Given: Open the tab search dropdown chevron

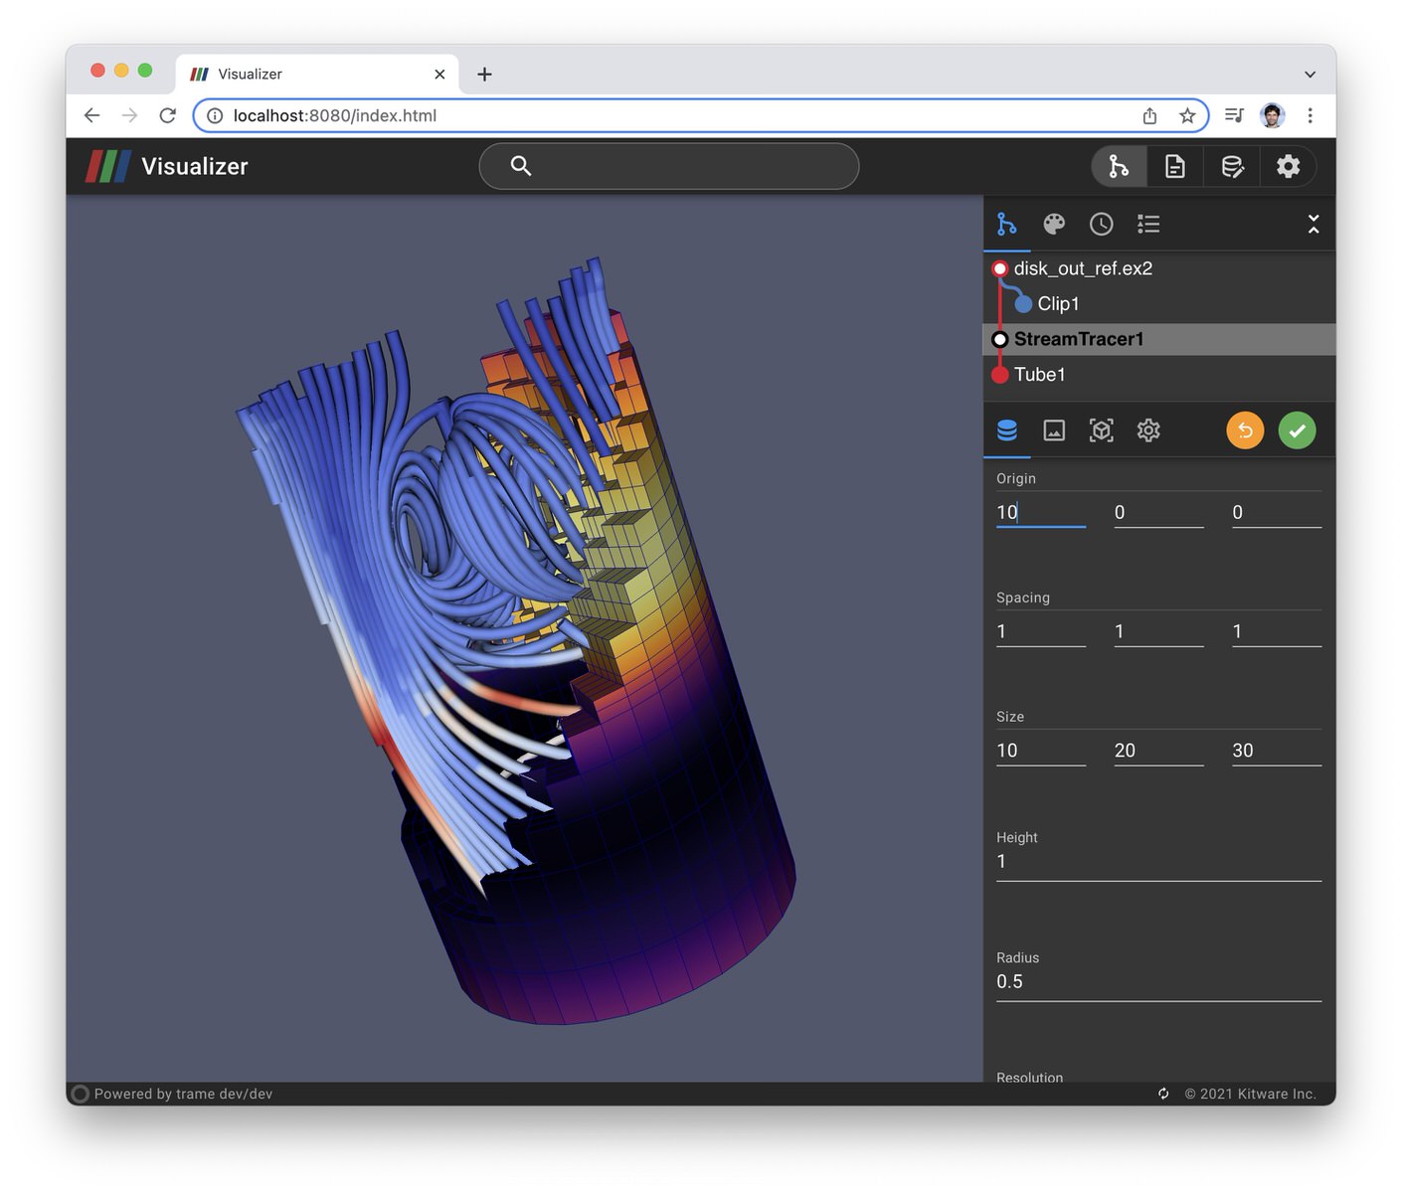Looking at the screenshot, I should (1311, 74).
